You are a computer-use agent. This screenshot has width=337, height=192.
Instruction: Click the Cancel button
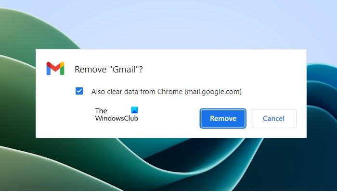(273, 118)
